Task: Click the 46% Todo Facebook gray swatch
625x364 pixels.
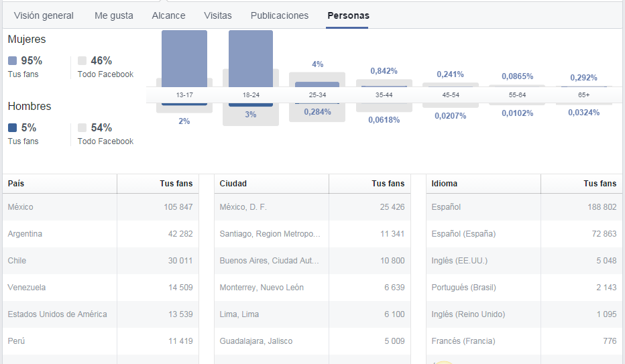Action: (x=82, y=60)
